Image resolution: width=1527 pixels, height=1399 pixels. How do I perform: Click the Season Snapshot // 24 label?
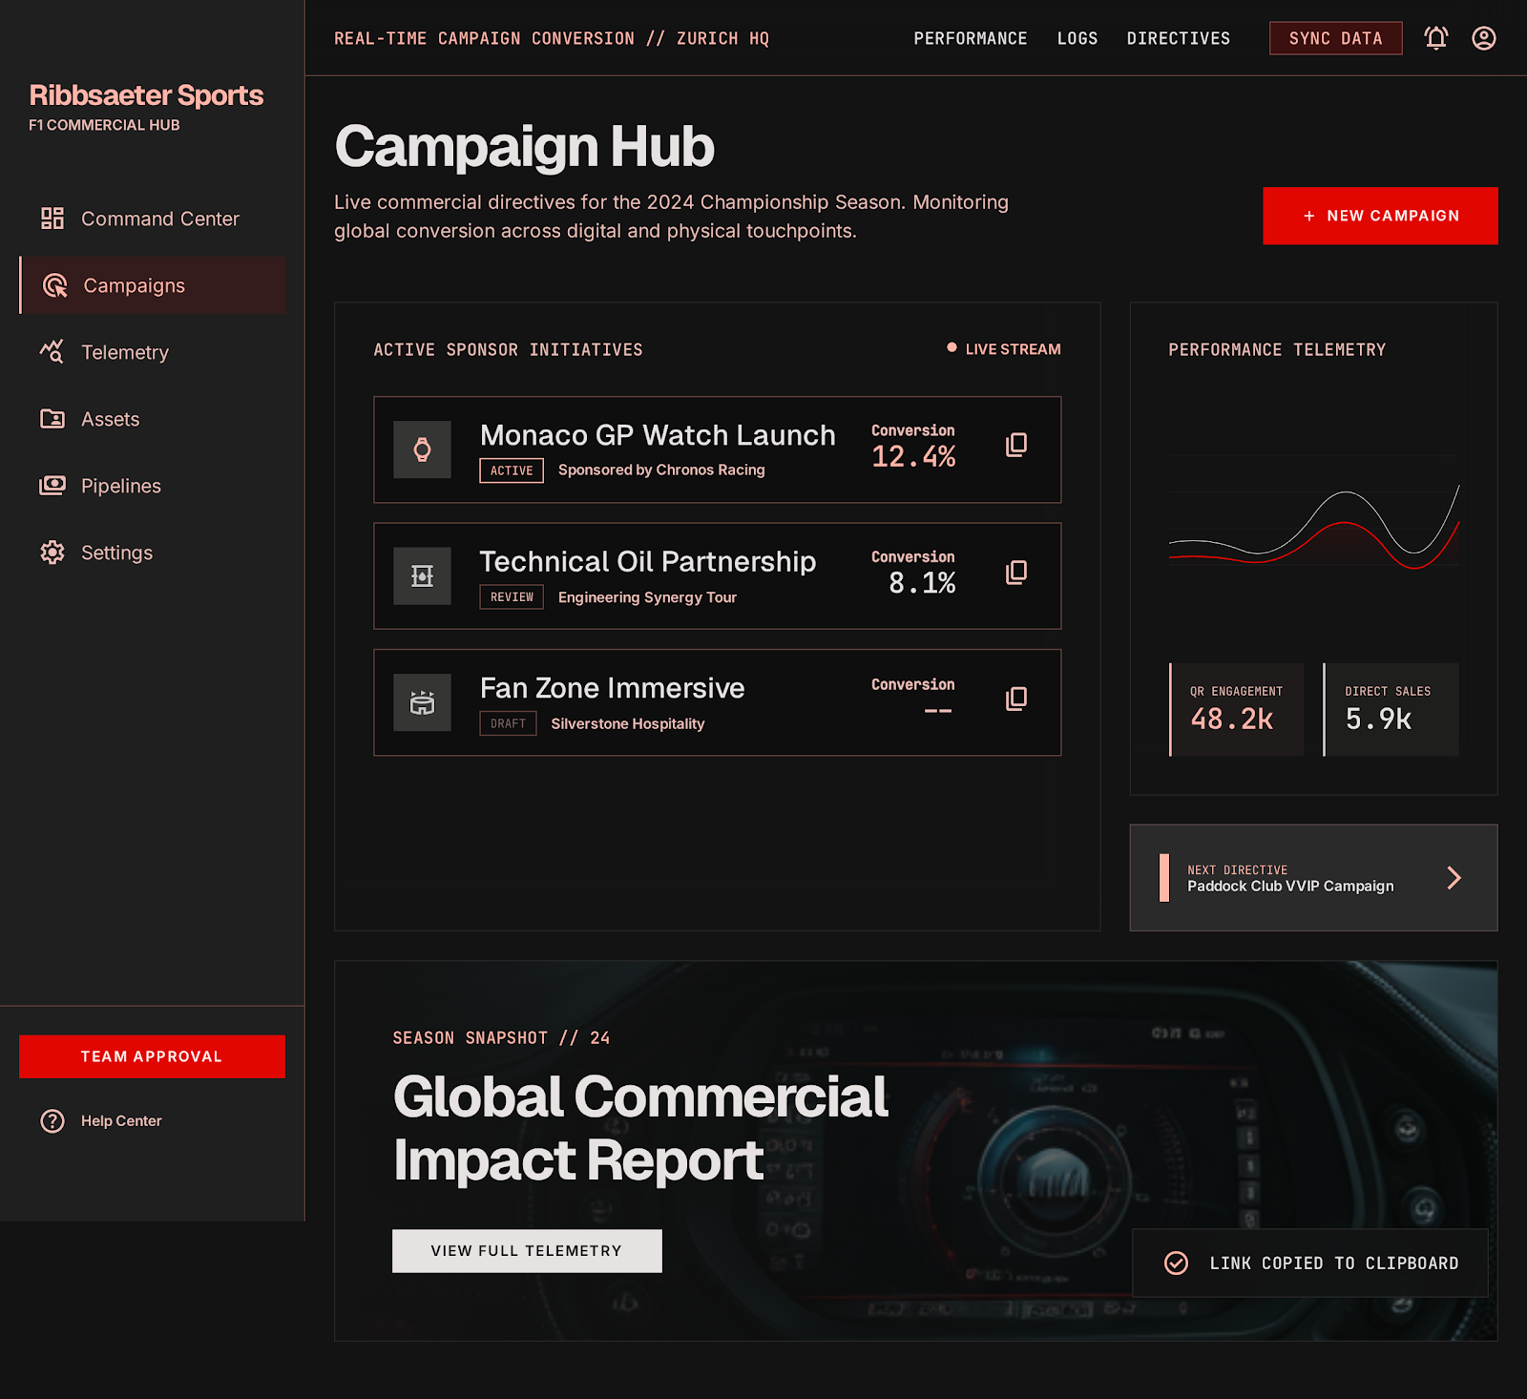tap(501, 1037)
